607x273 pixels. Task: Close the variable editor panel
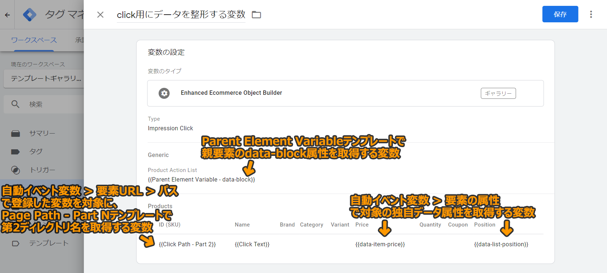pos(100,15)
